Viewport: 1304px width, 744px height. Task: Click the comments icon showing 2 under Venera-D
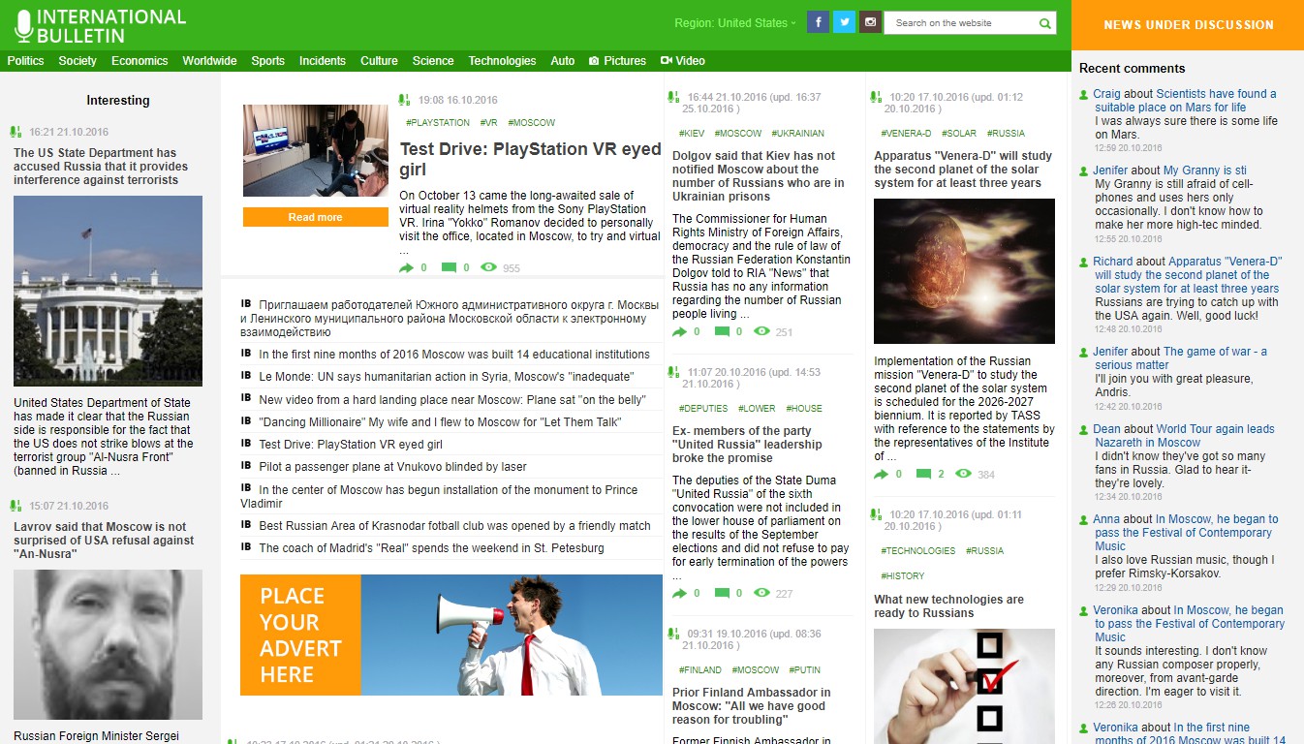[923, 474]
